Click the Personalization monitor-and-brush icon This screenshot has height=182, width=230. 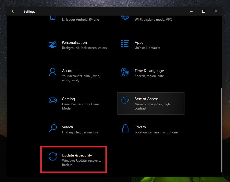pyautogui.click(x=52, y=44)
